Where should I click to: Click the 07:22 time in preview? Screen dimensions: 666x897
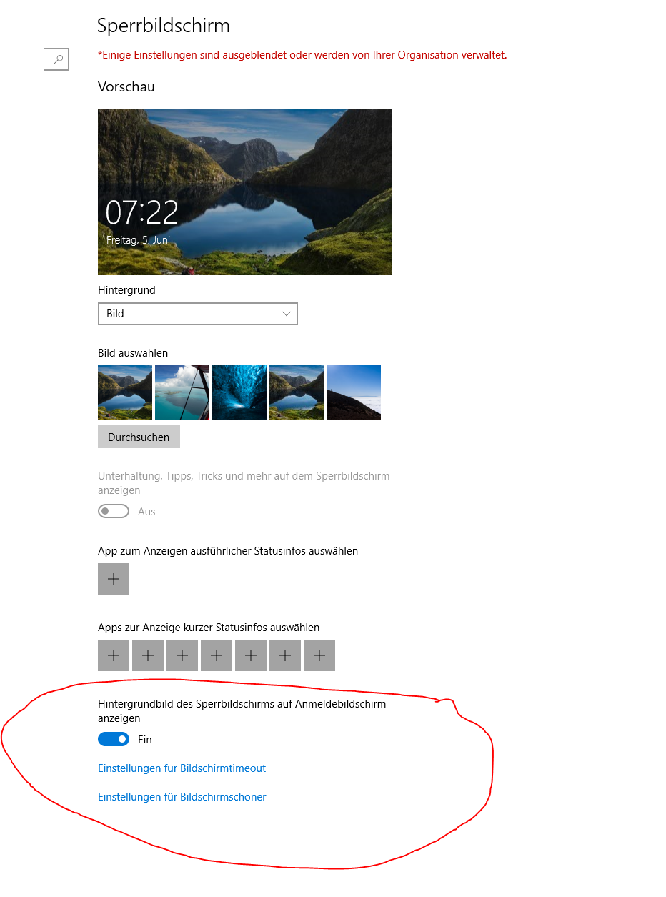141,212
